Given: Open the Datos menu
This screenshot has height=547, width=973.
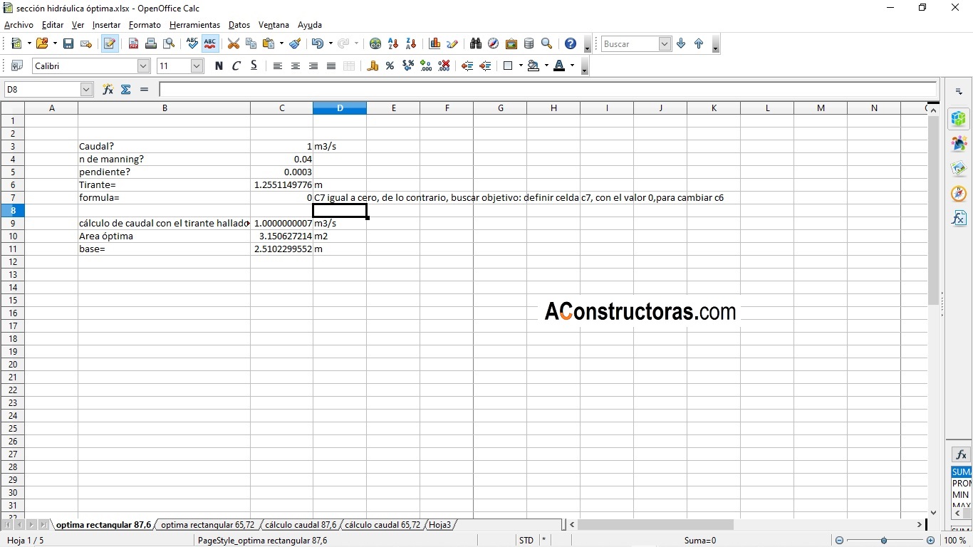Looking at the screenshot, I should pos(239,25).
